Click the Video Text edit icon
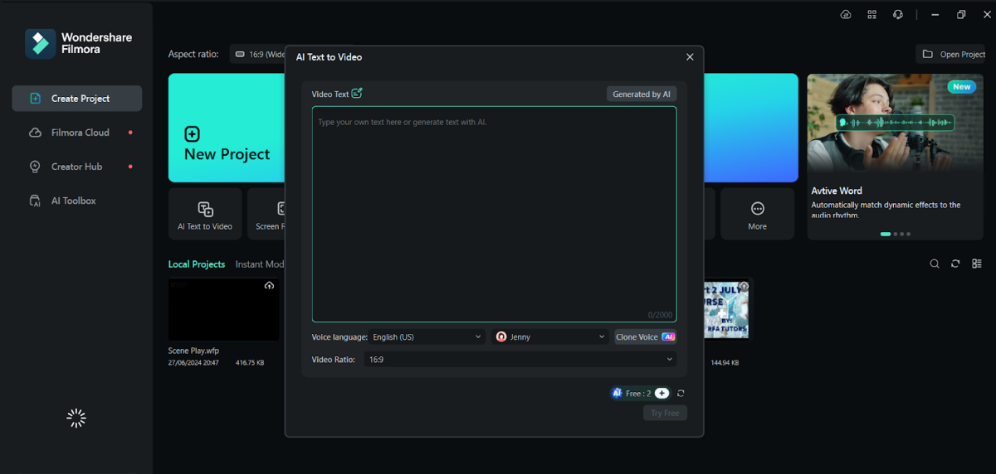This screenshot has height=474, width=996. click(357, 94)
